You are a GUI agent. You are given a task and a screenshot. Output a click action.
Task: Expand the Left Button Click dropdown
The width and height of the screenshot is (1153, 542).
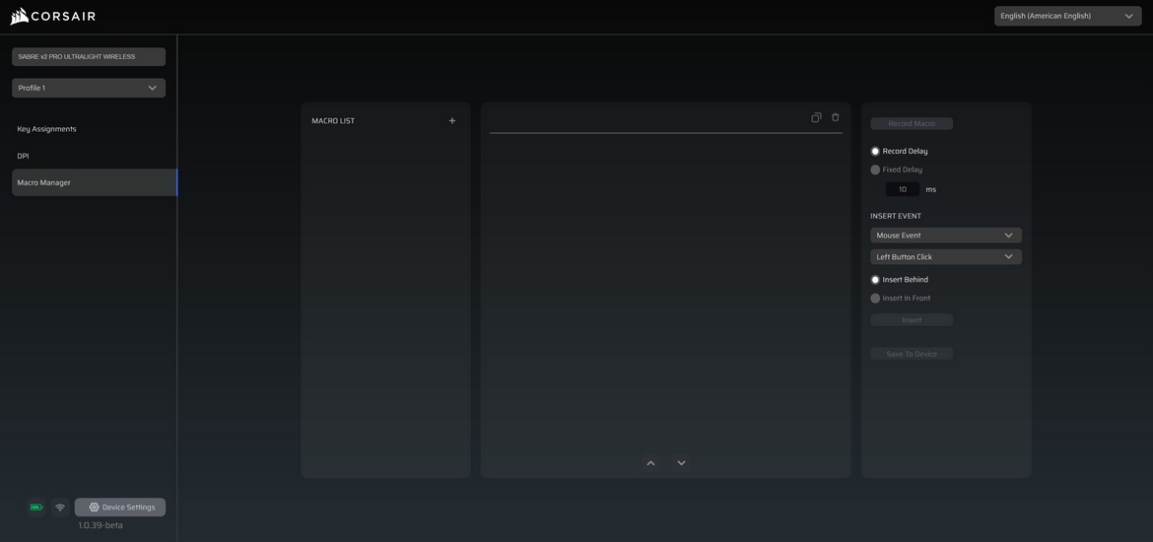click(x=945, y=257)
